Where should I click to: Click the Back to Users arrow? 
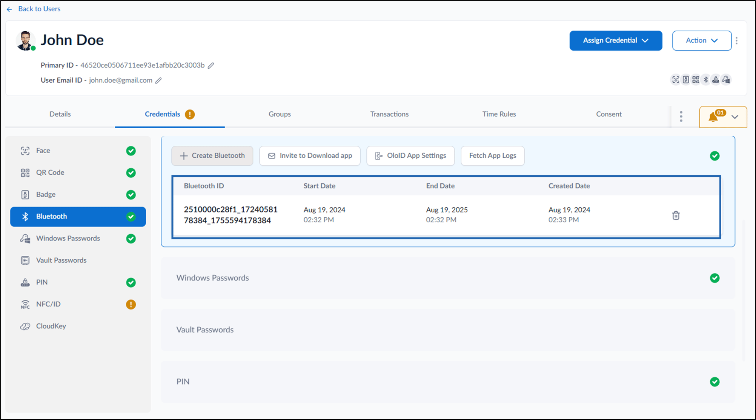[x=9, y=9]
